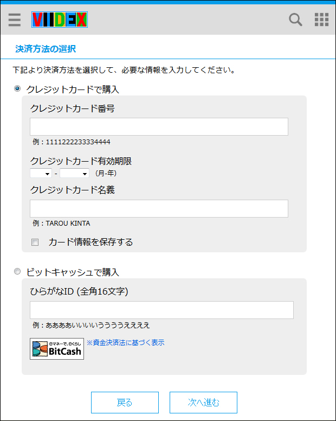Focus the クレジットカード名義 input field
Image resolution: width=336 pixels, height=421 pixels.
click(159, 208)
